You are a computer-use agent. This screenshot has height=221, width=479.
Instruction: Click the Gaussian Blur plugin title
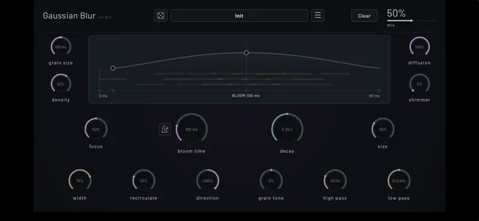(69, 16)
